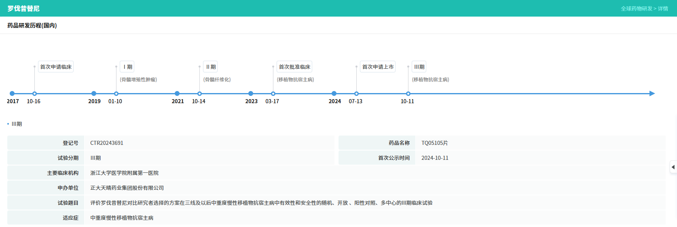Open the 首次申请上市 milestone label
Image resolution: width=677 pixels, height=227 pixels.
point(378,67)
